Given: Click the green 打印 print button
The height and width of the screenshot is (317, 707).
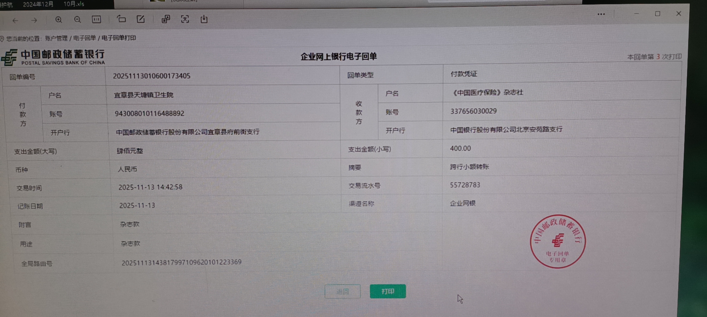Looking at the screenshot, I should click(388, 291).
